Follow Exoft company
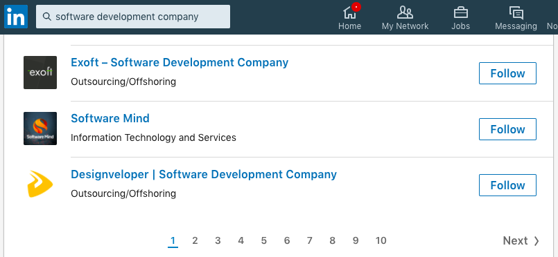This screenshot has width=558, height=257. pyautogui.click(x=507, y=73)
